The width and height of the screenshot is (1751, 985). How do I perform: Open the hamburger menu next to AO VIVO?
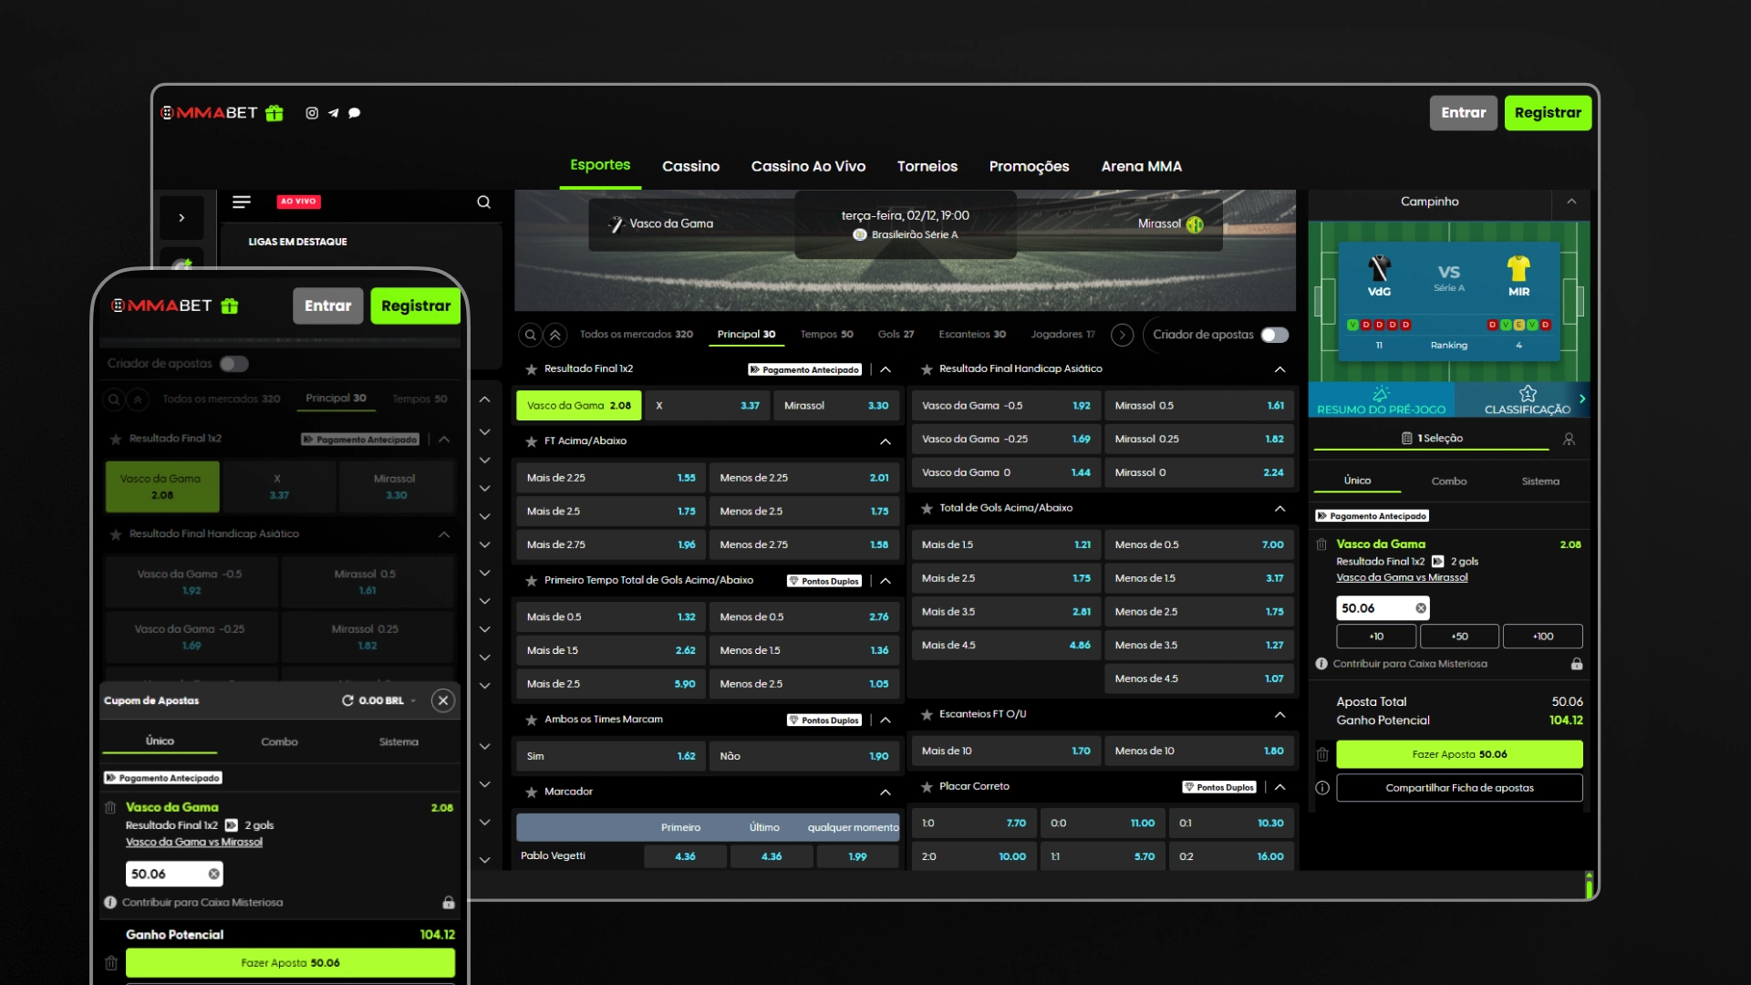point(242,202)
